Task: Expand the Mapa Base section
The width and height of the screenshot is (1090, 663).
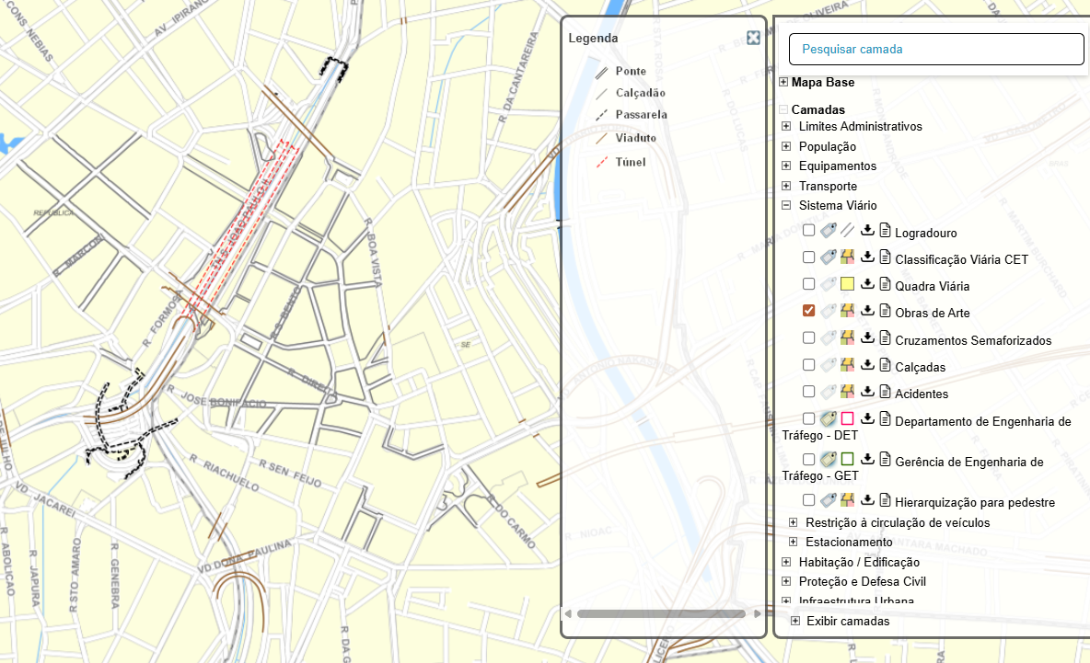Action: tap(783, 82)
